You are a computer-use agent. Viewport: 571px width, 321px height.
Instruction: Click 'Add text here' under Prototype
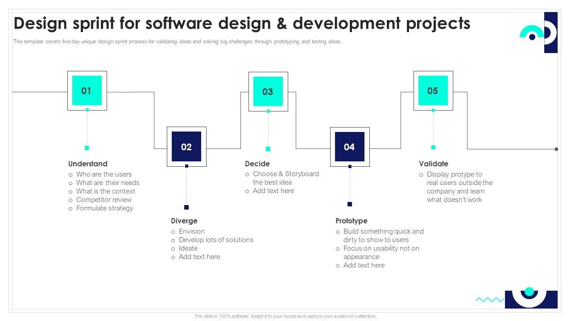[364, 265]
